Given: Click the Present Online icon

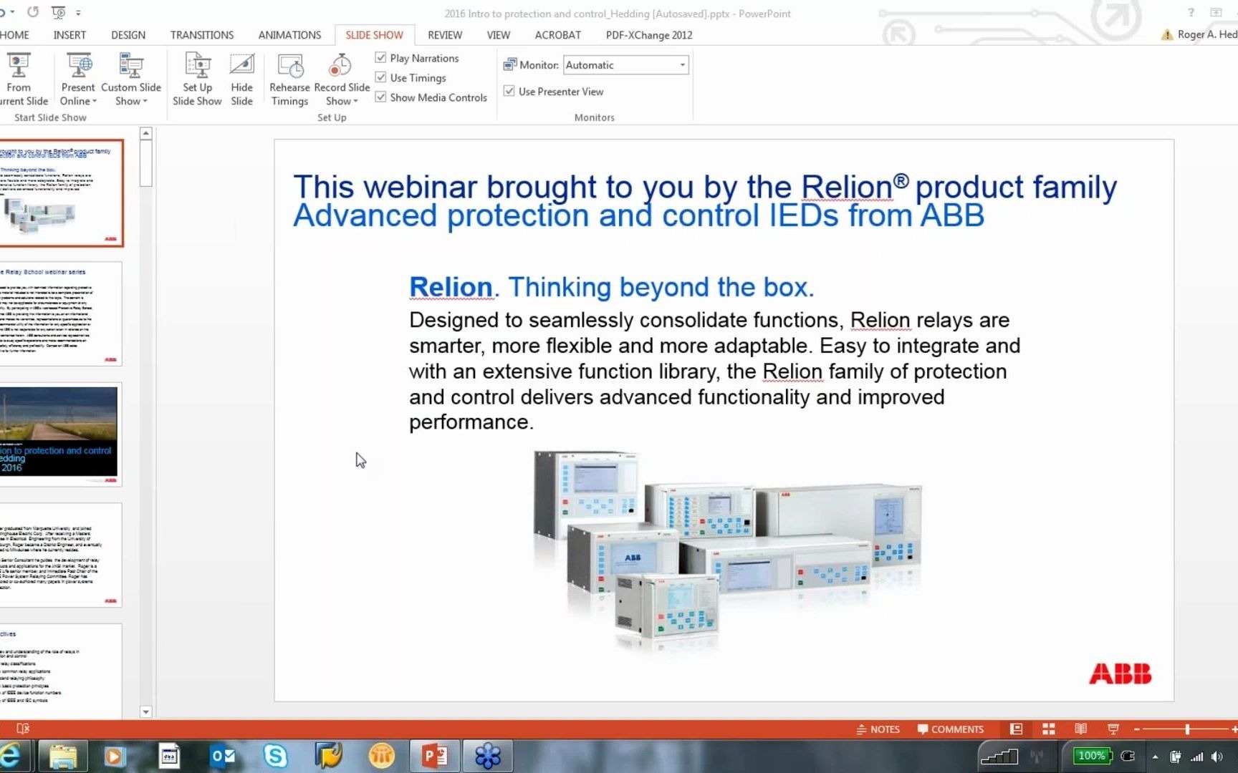Looking at the screenshot, I should click(79, 65).
